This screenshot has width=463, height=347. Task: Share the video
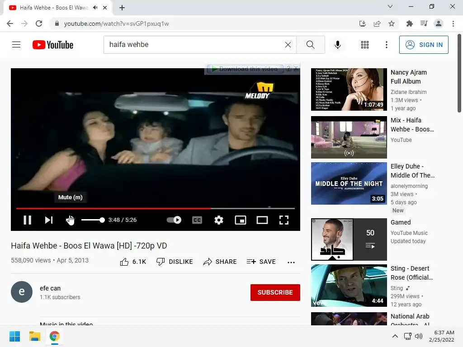coord(220,262)
